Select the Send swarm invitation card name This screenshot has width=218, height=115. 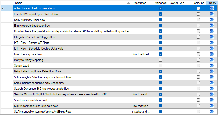72,100
